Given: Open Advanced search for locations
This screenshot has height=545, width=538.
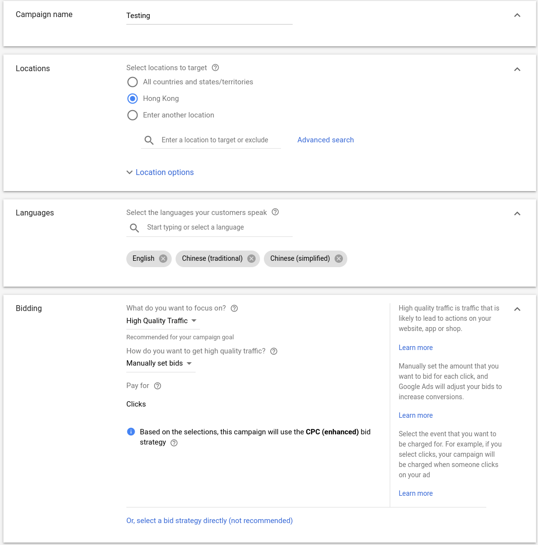Looking at the screenshot, I should click(325, 140).
